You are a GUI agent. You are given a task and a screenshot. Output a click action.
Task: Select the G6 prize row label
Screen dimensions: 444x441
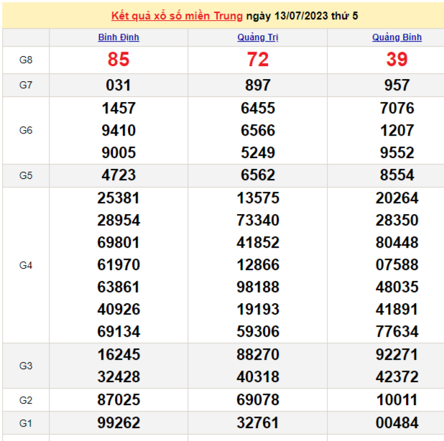(x=26, y=131)
